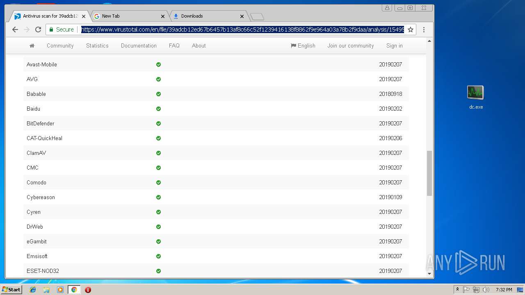The height and width of the screenshot is (295, 525).
Task: Select the Babable engine name
Action: (36, 94)
